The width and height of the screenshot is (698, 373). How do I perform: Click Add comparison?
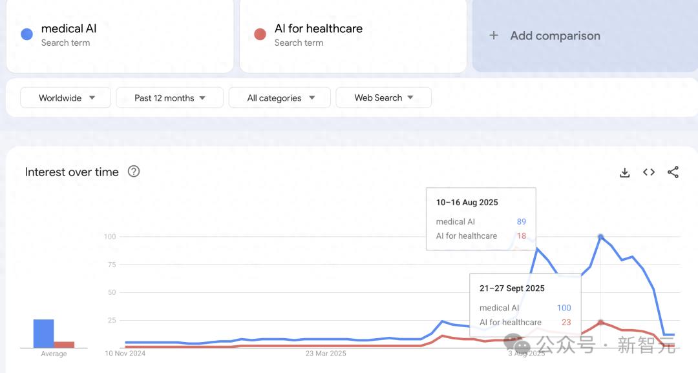pos(555,35)
